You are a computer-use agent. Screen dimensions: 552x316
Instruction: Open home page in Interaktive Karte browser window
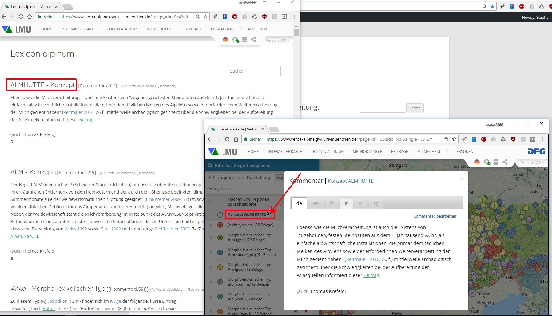pyautogui.click(x=236, y=139)
